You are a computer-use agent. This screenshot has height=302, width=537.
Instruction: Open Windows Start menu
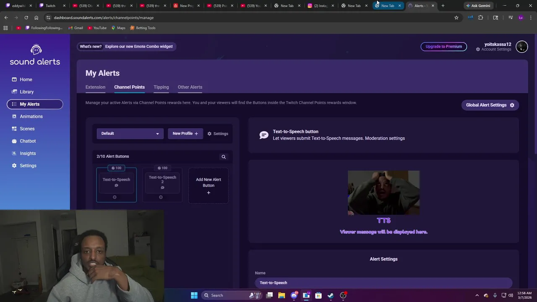(194, 295)
